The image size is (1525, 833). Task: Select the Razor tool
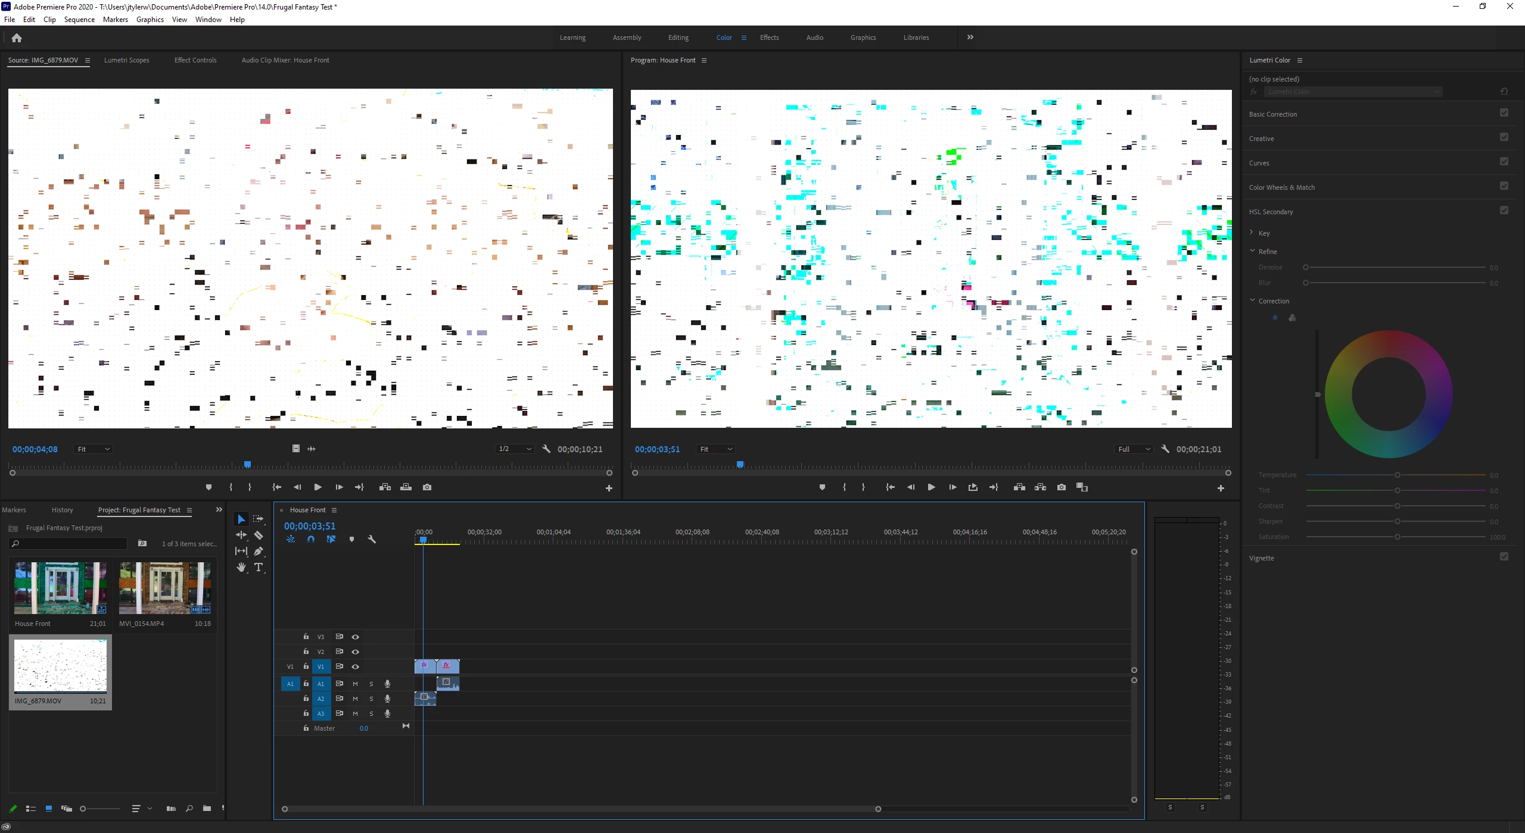tap(259, 535)
